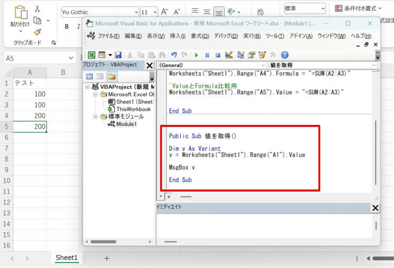394x268 pixels.
Task: Click the Undo icon in VBA toolbar
Action: [174, 55]
